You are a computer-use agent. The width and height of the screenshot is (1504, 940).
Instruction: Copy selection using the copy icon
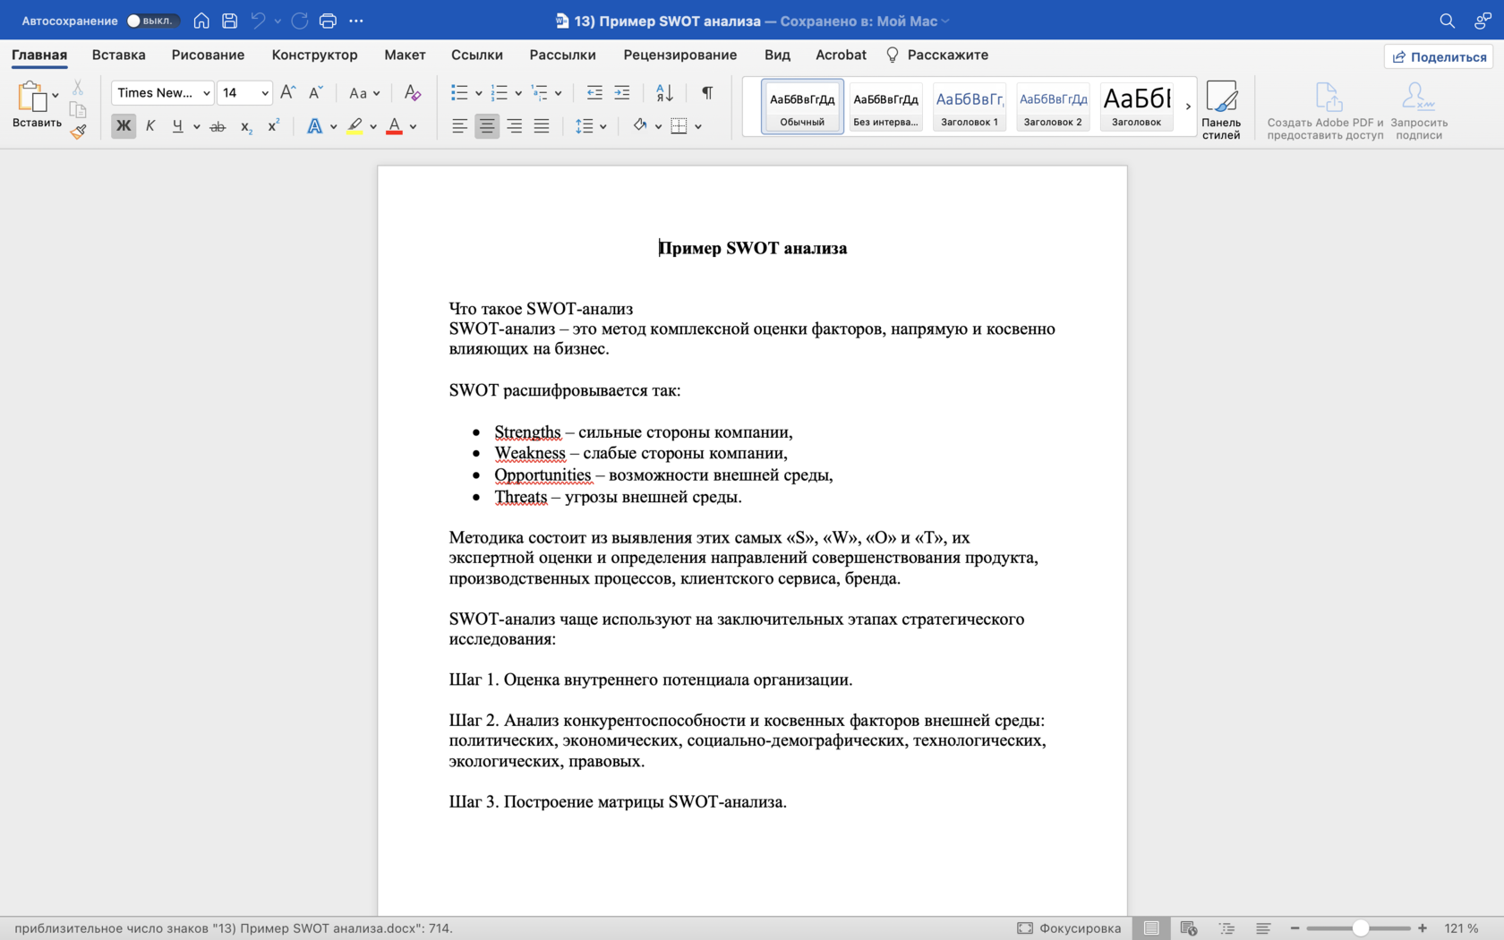pyautogui.click(x=78, y=110)
